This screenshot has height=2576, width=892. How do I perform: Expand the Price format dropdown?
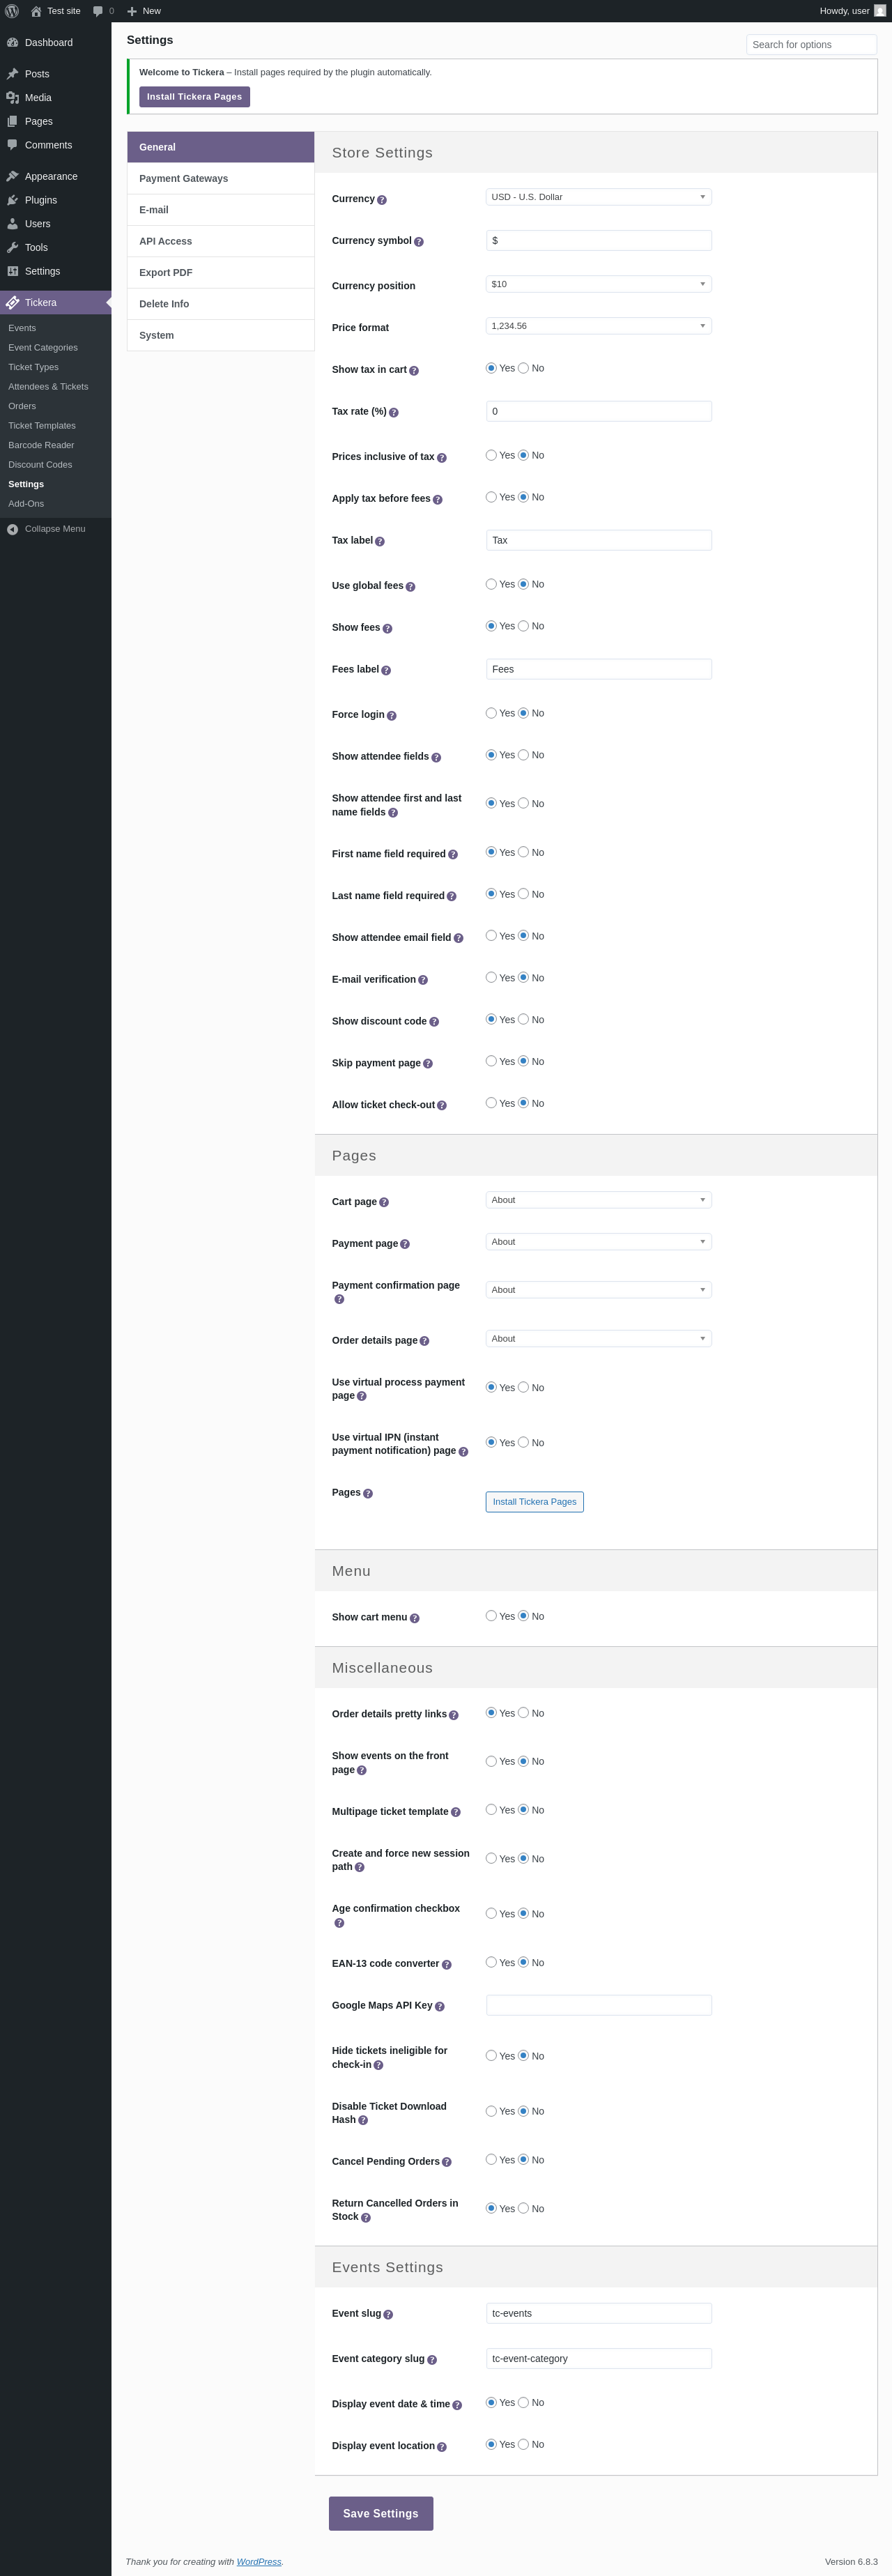coord(598,326)
